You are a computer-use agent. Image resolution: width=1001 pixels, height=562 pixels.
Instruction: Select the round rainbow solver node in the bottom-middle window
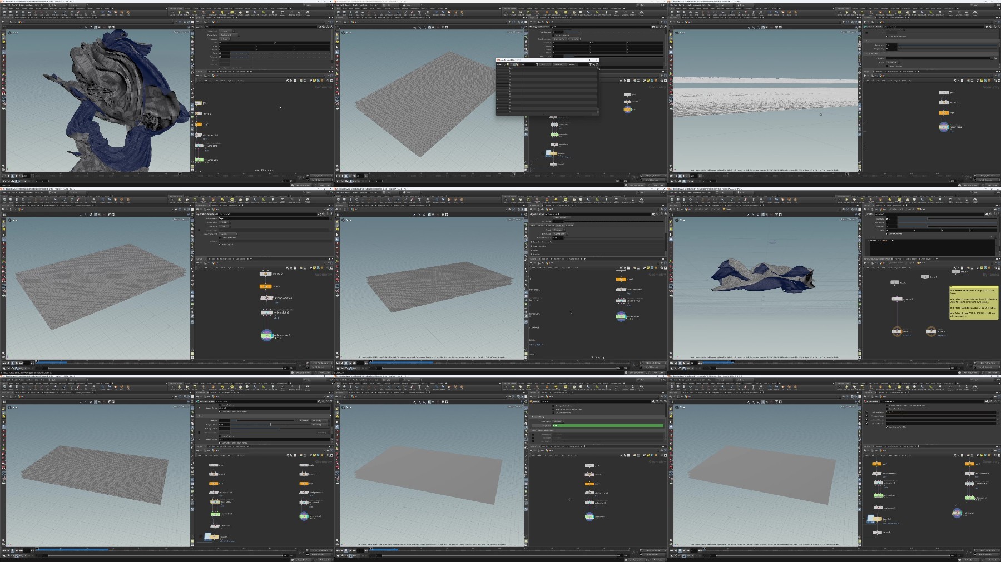[x=589, y=516]
